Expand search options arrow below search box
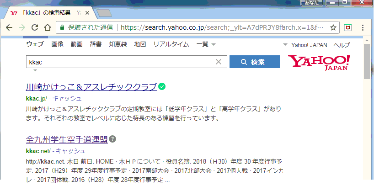The image size is (374, 186). 35,71
